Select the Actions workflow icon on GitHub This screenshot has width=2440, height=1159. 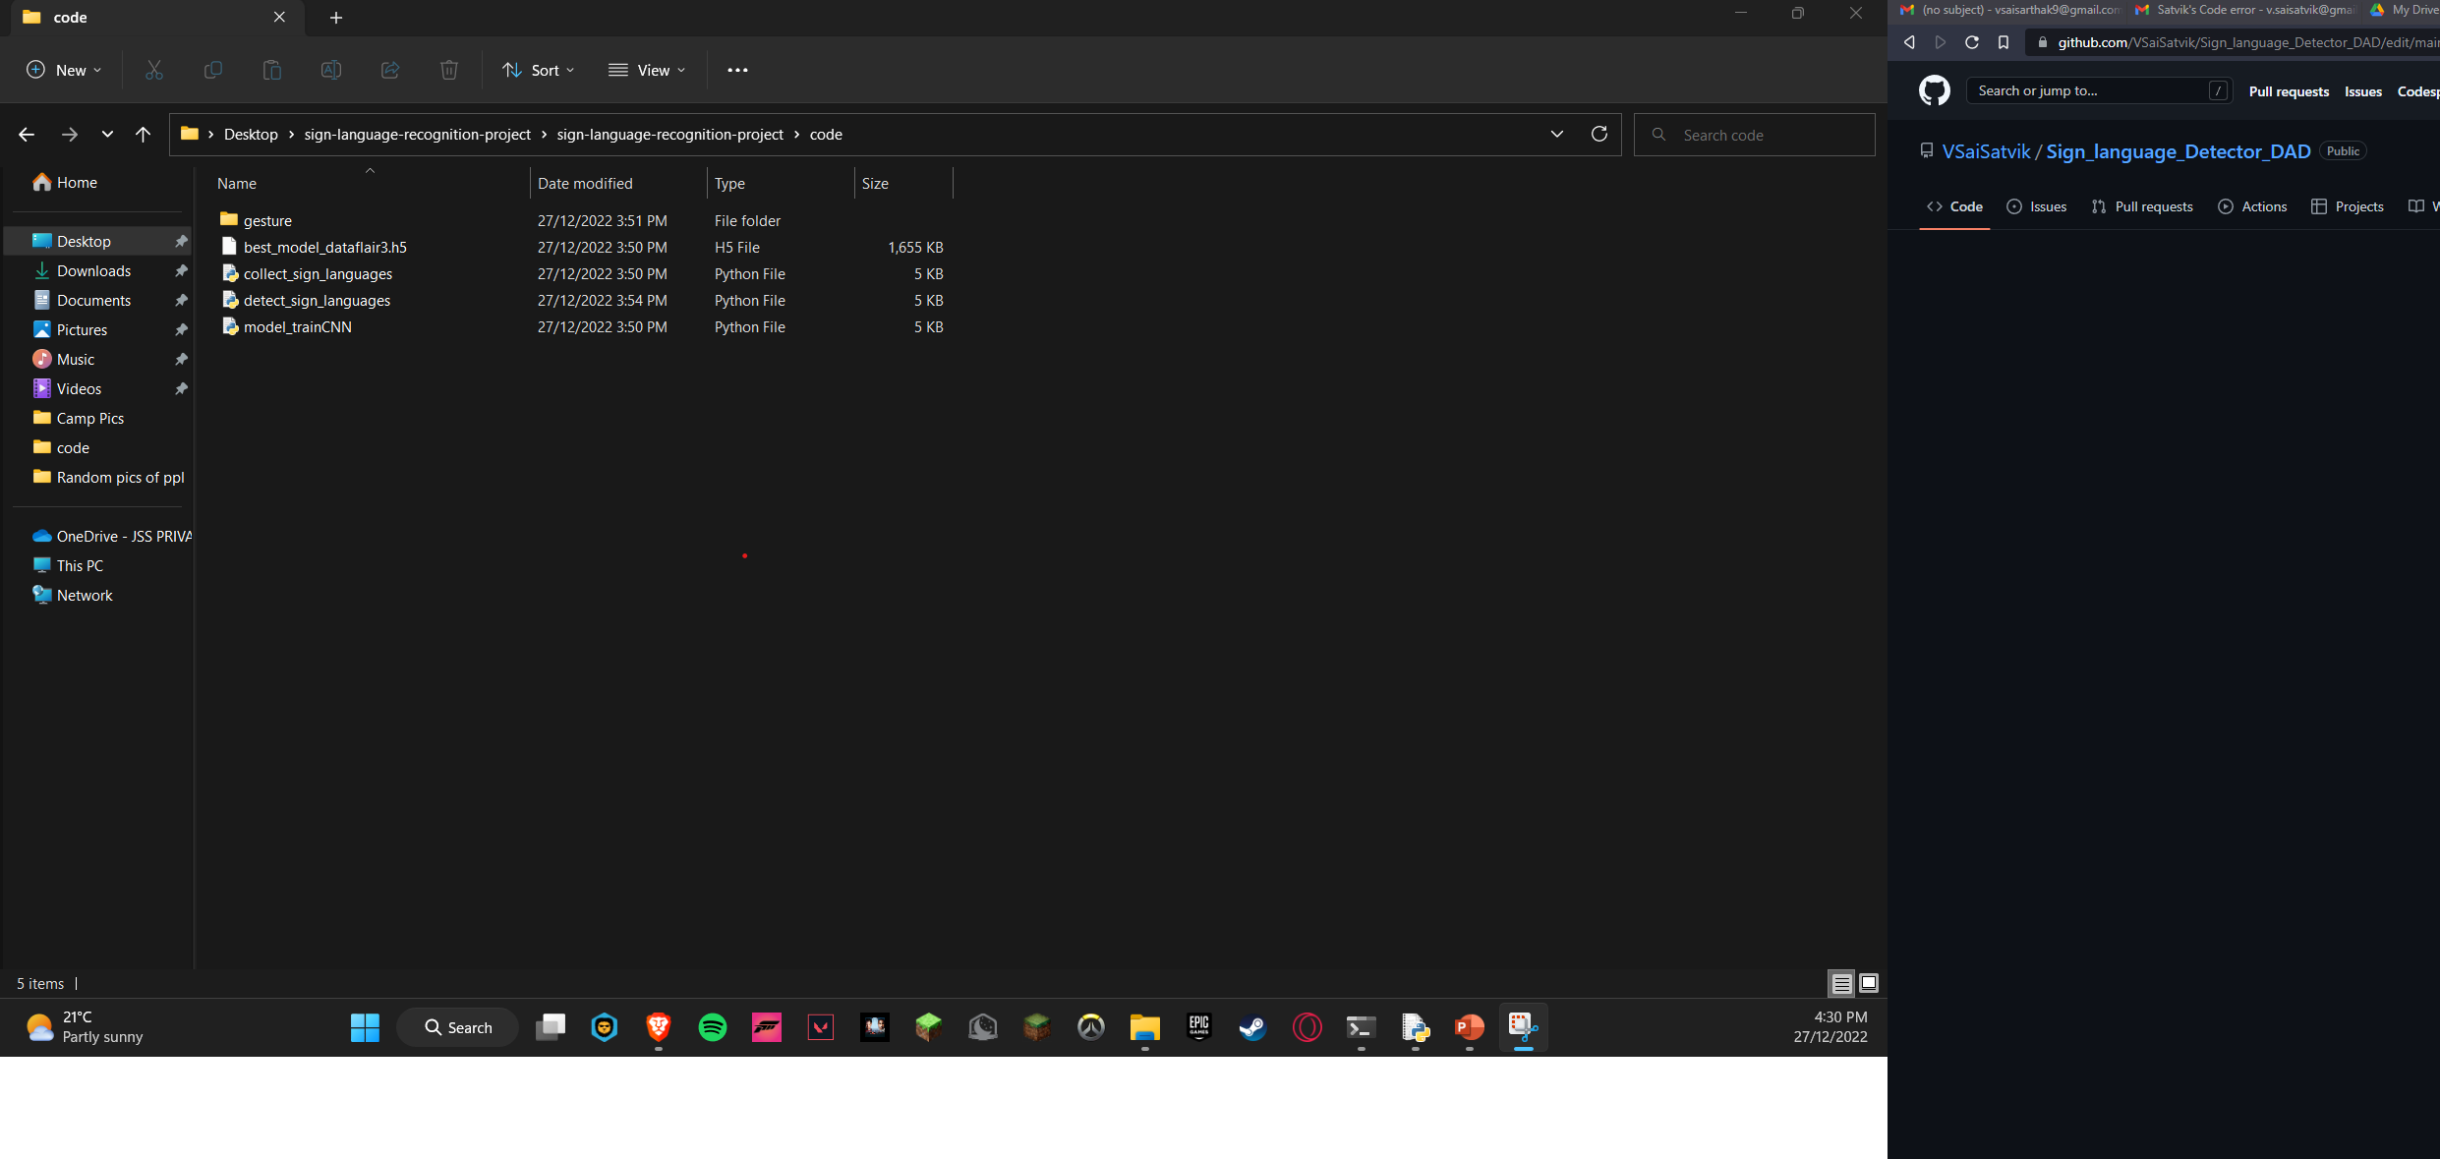pyautogui.click(x=2252, y=206)
